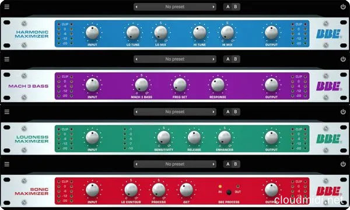Click the Harmonic Maximizer input level meter
This screenshot has width=350, height=210.
[65, 34]
